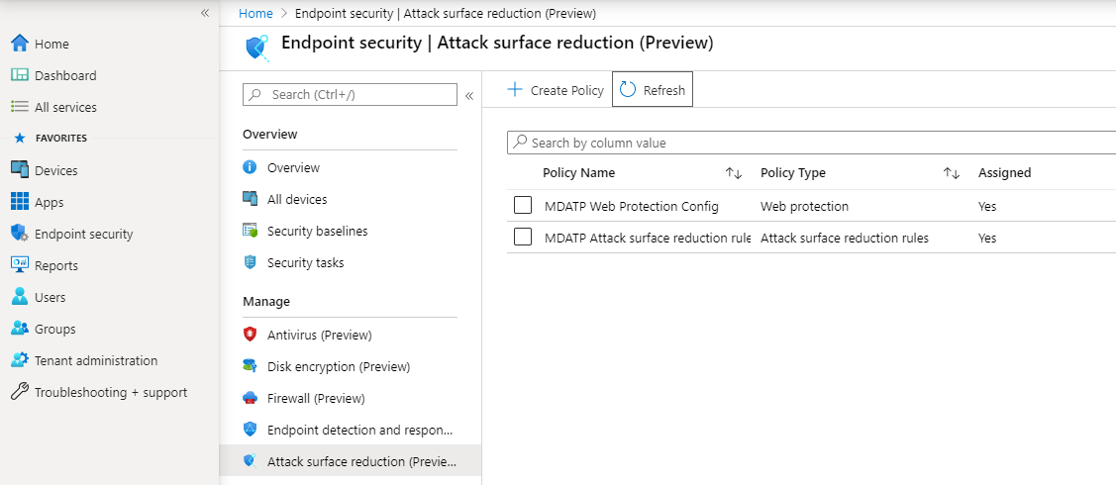Select the MDATP Attack surface reduction rules checkbox
Viewport: 1116px width, 485px height.
coord(524,238)
